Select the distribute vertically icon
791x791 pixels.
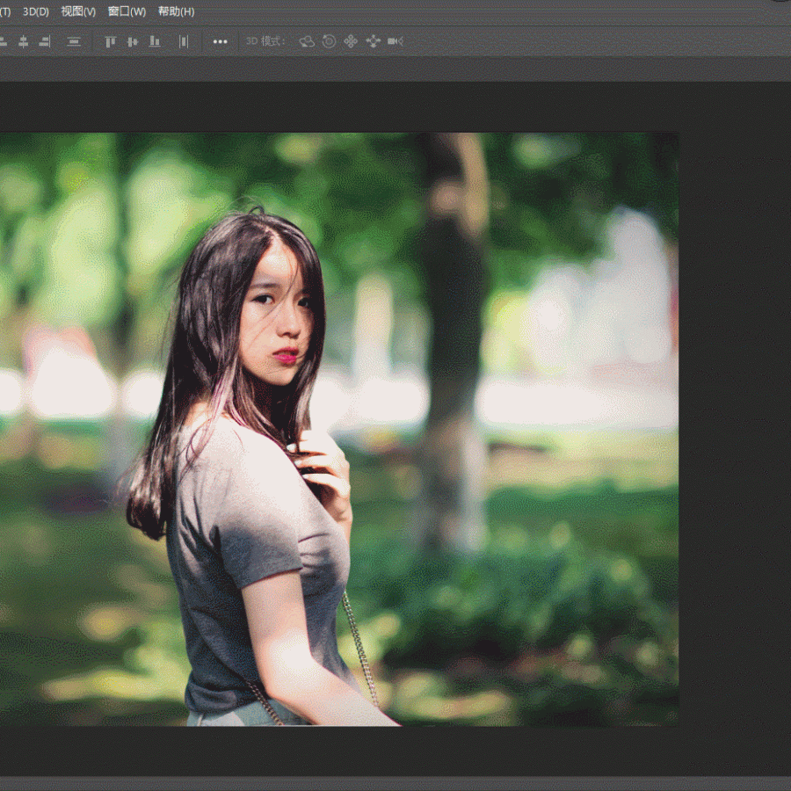[x=74, y=41]
